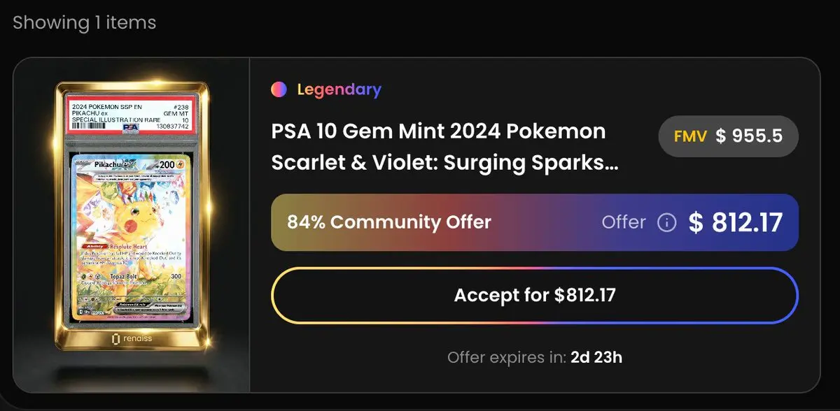Click the $812.17 offer price
This screenshot has height=411, width=840.
(x=735, y=222)
